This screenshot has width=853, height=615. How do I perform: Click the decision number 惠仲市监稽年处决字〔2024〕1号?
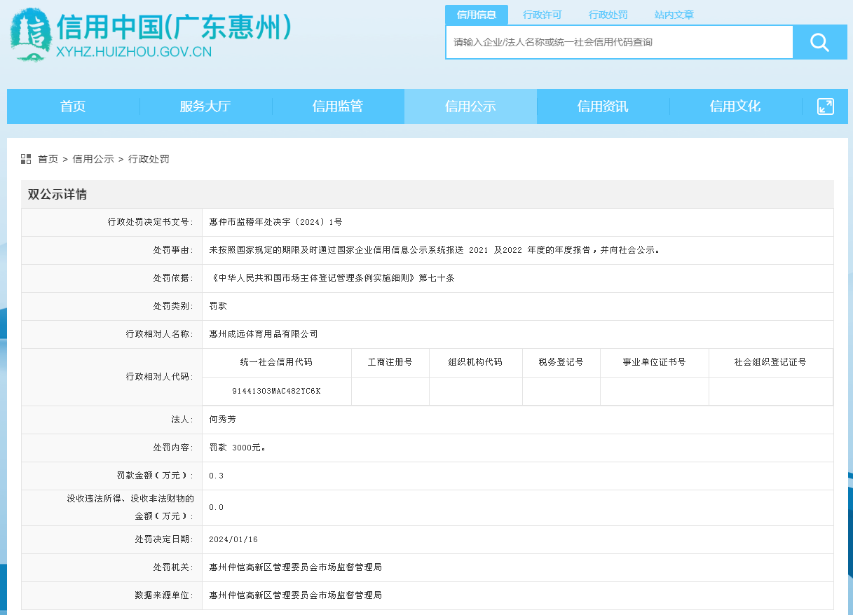click(276, 222)
